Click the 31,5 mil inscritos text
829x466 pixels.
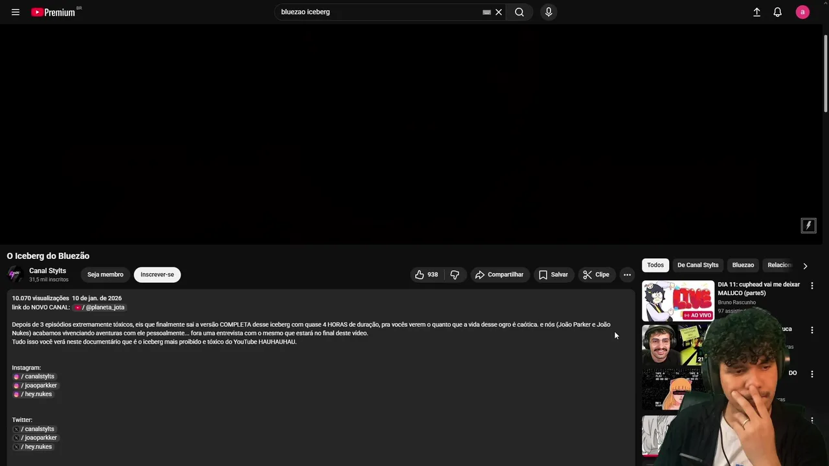49,280
